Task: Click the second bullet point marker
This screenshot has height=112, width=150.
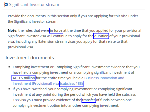Action: 9,89
